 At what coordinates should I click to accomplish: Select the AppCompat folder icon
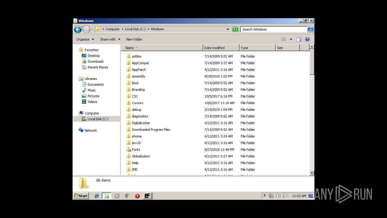point(128,63)
